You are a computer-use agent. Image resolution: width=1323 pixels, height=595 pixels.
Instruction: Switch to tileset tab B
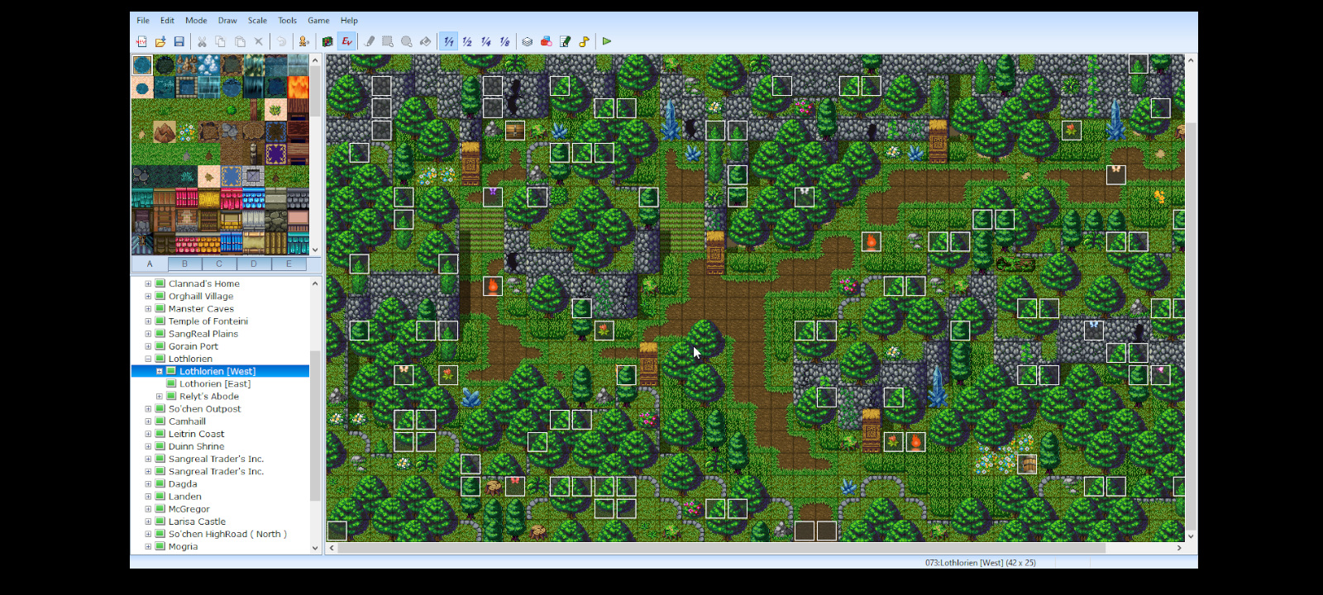pos(184,264)
